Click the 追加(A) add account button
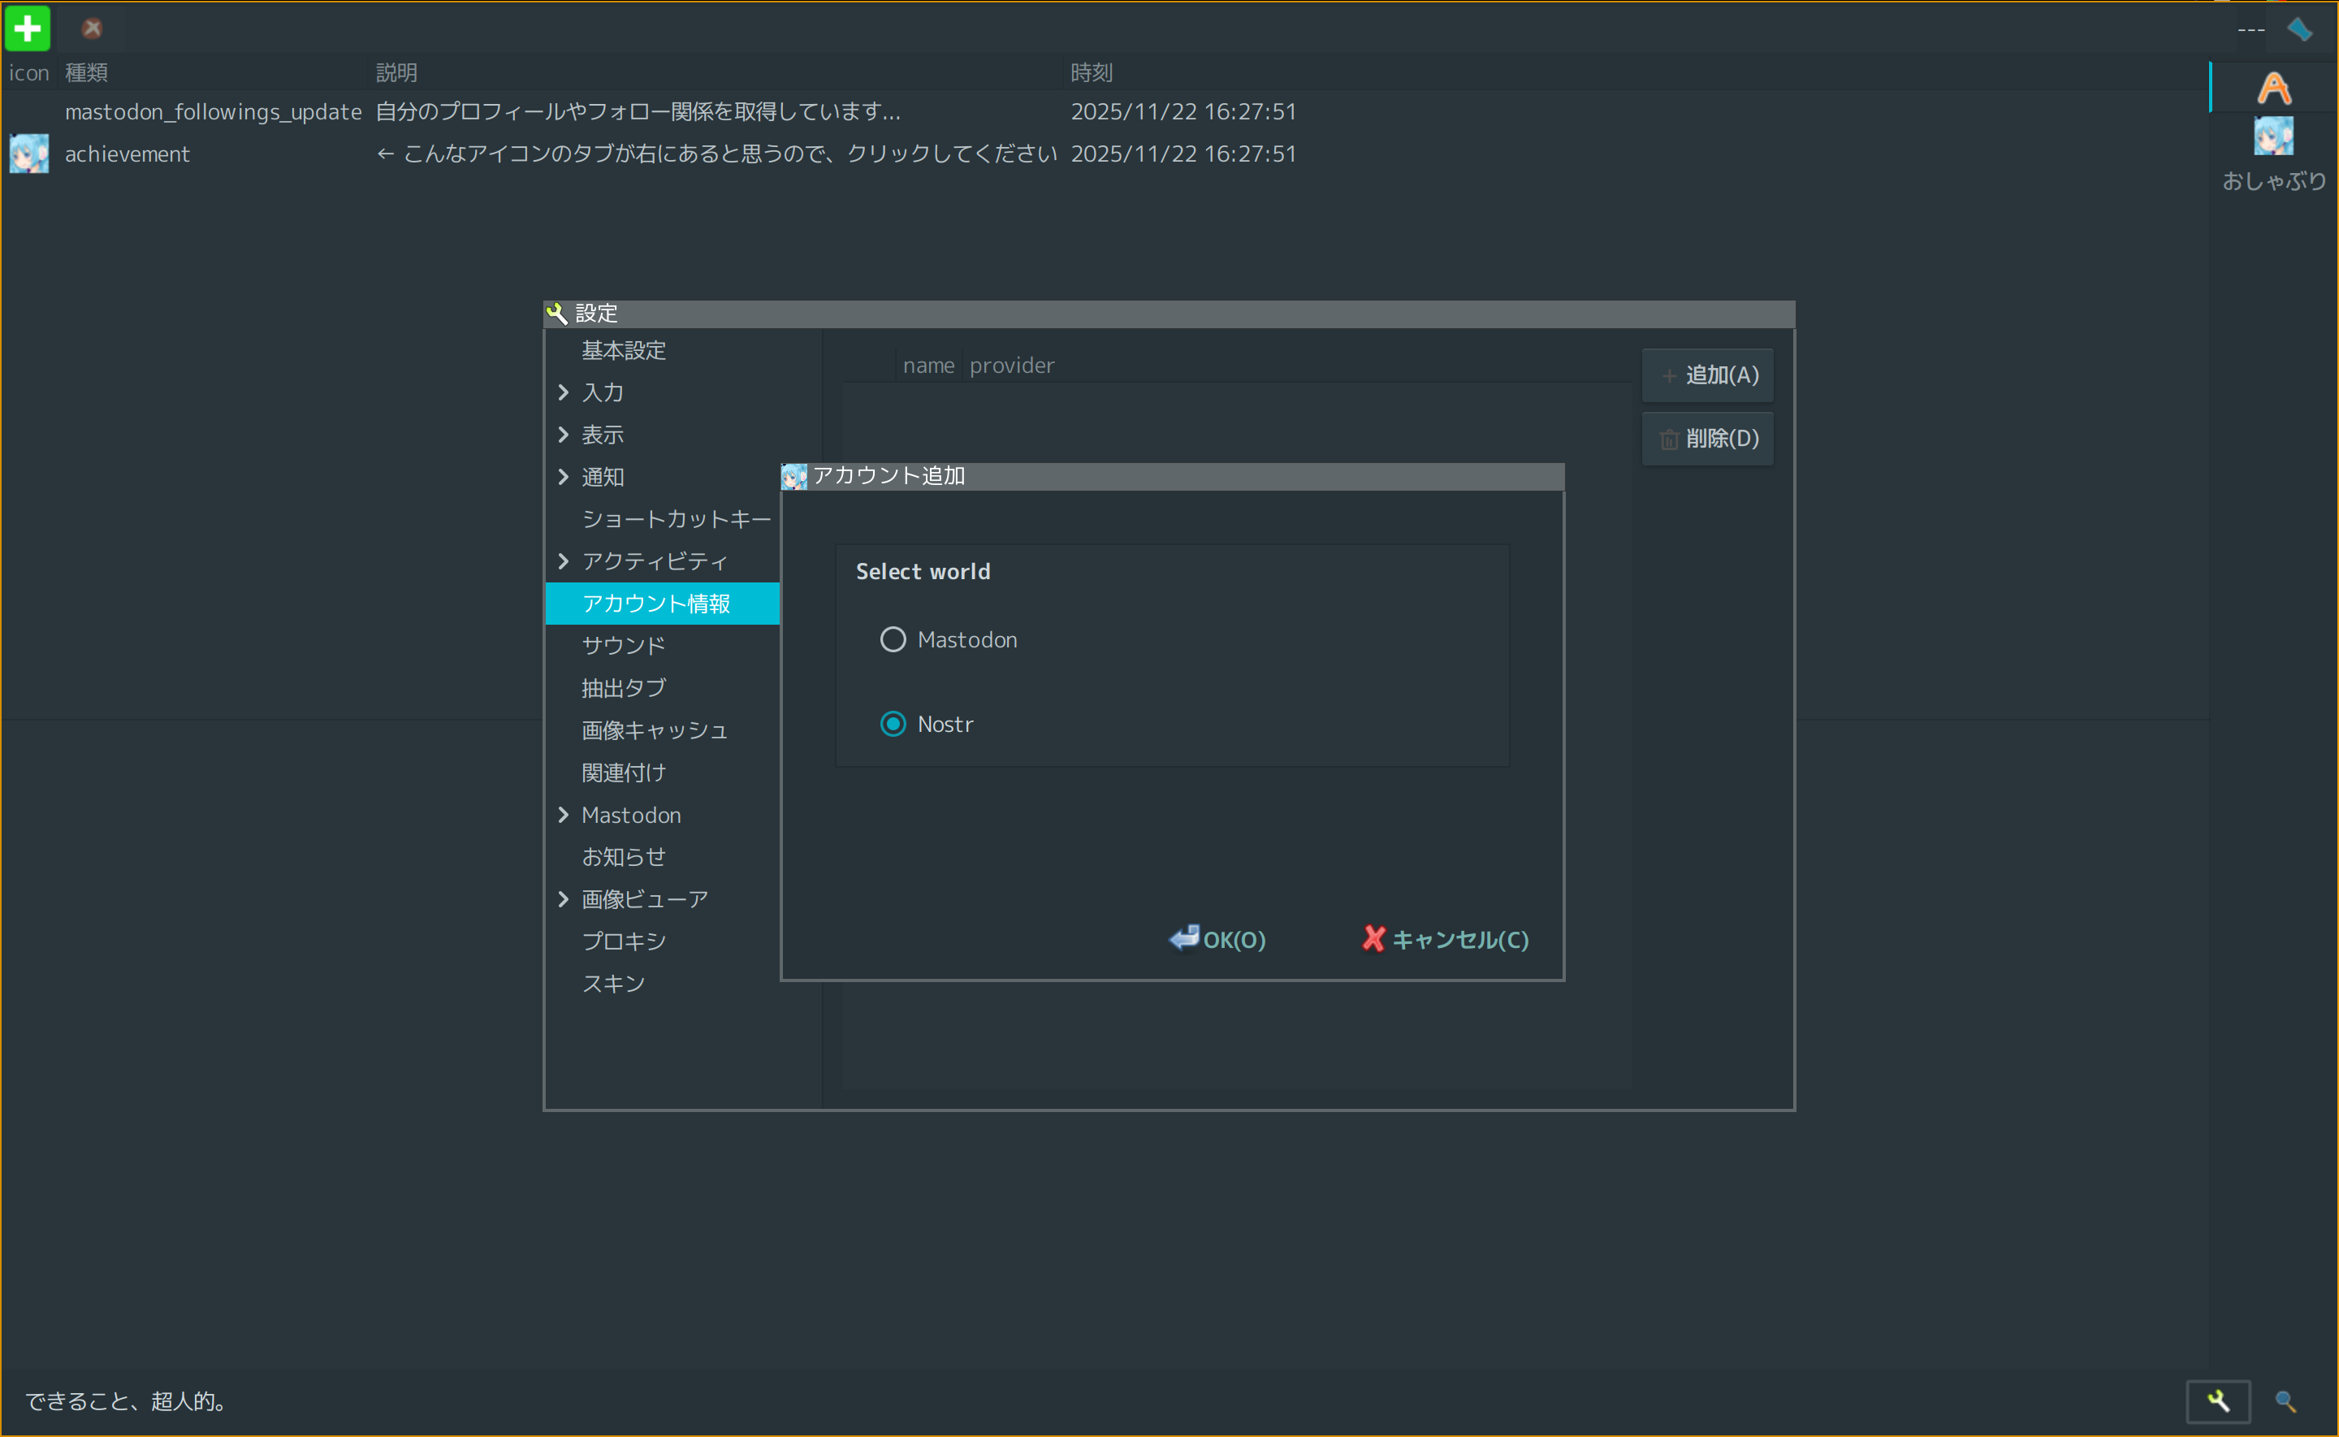The width and height of the screenshot is (2339, 1437). (1707, 375)
